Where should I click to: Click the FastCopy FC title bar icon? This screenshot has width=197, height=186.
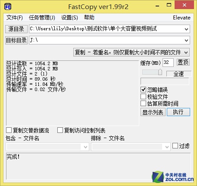[8, 7]
